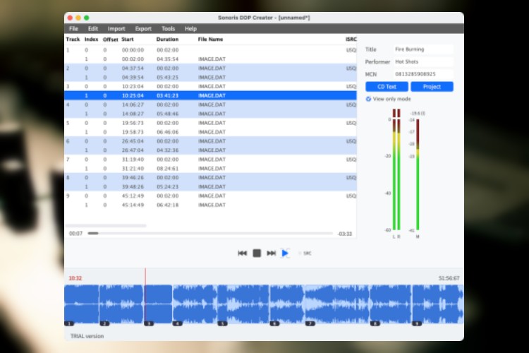
Task: Open the Import menu
Action: pyautogui.click(x=116, y=29)
